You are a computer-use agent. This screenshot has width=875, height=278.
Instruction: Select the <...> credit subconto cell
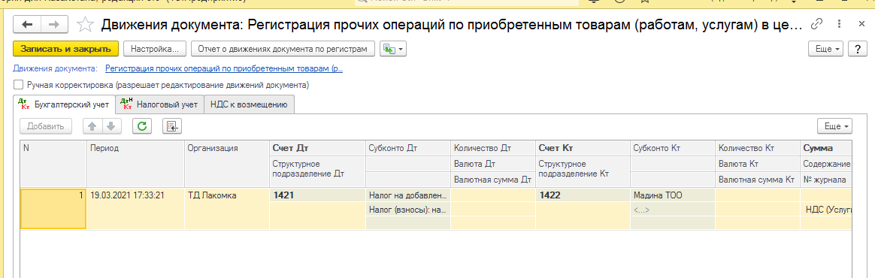point(673,210)
